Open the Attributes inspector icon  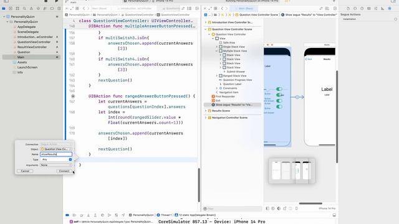tap(375, 8)
